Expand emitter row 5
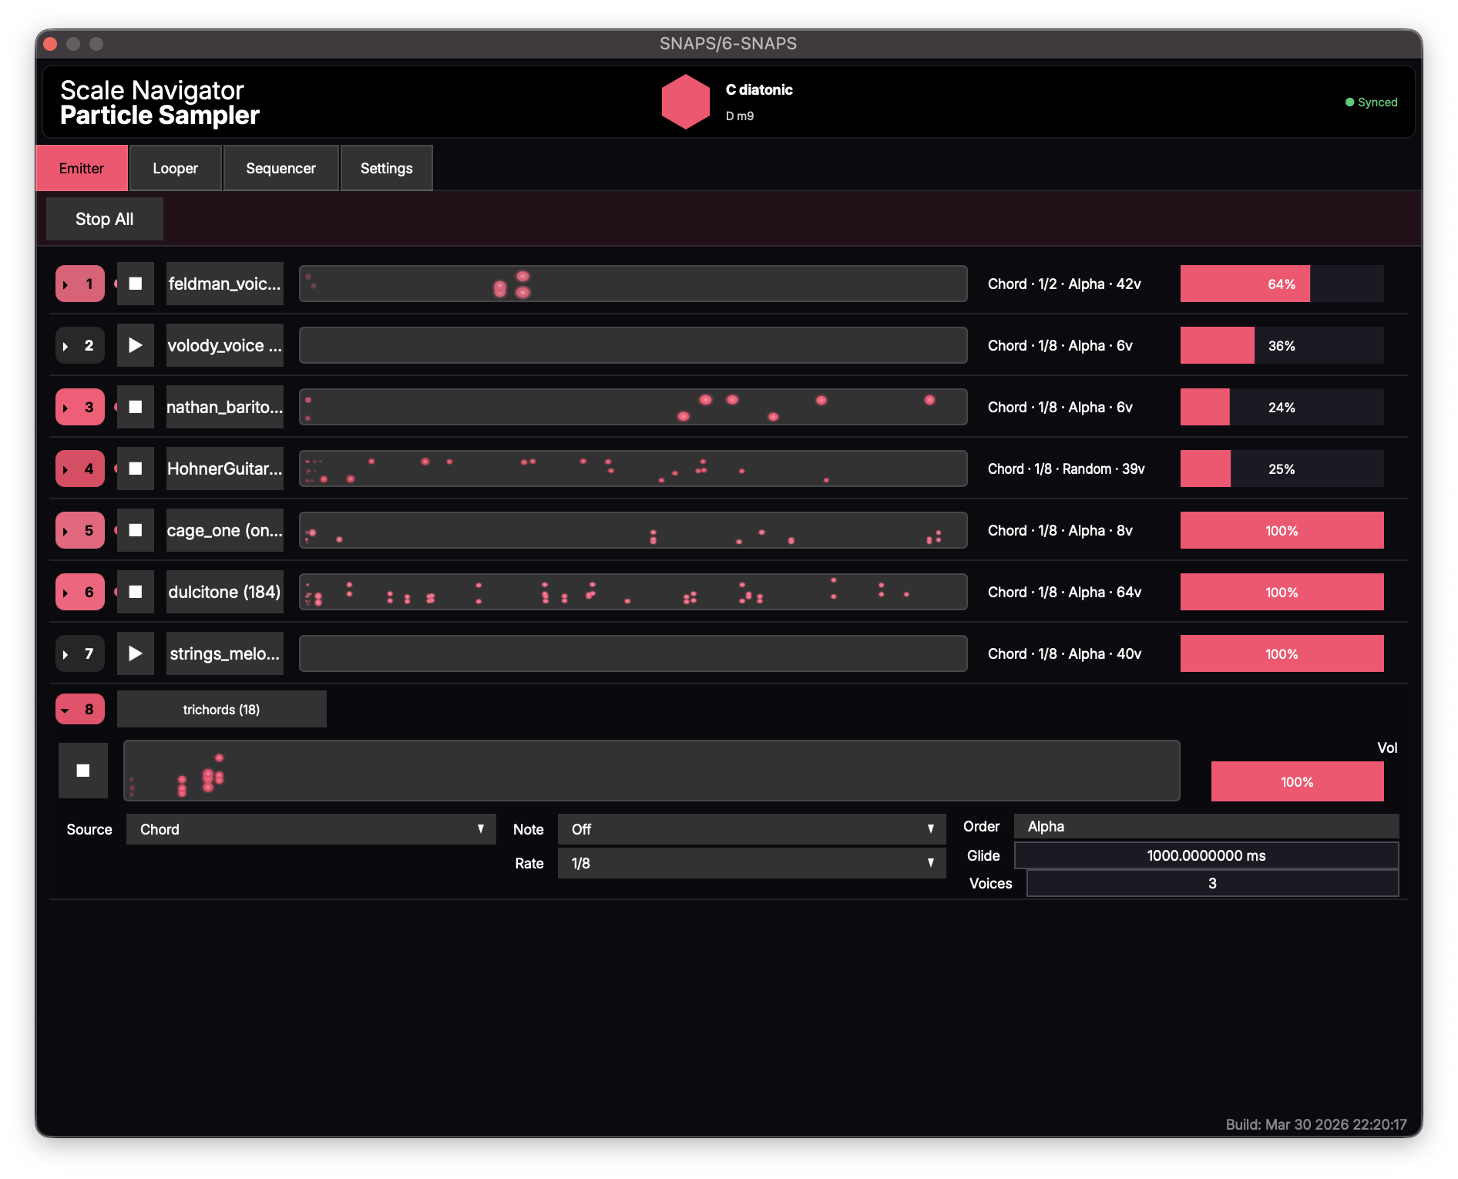The width and height of the screenshot is (1458, 1179). (x=80, y=530)
